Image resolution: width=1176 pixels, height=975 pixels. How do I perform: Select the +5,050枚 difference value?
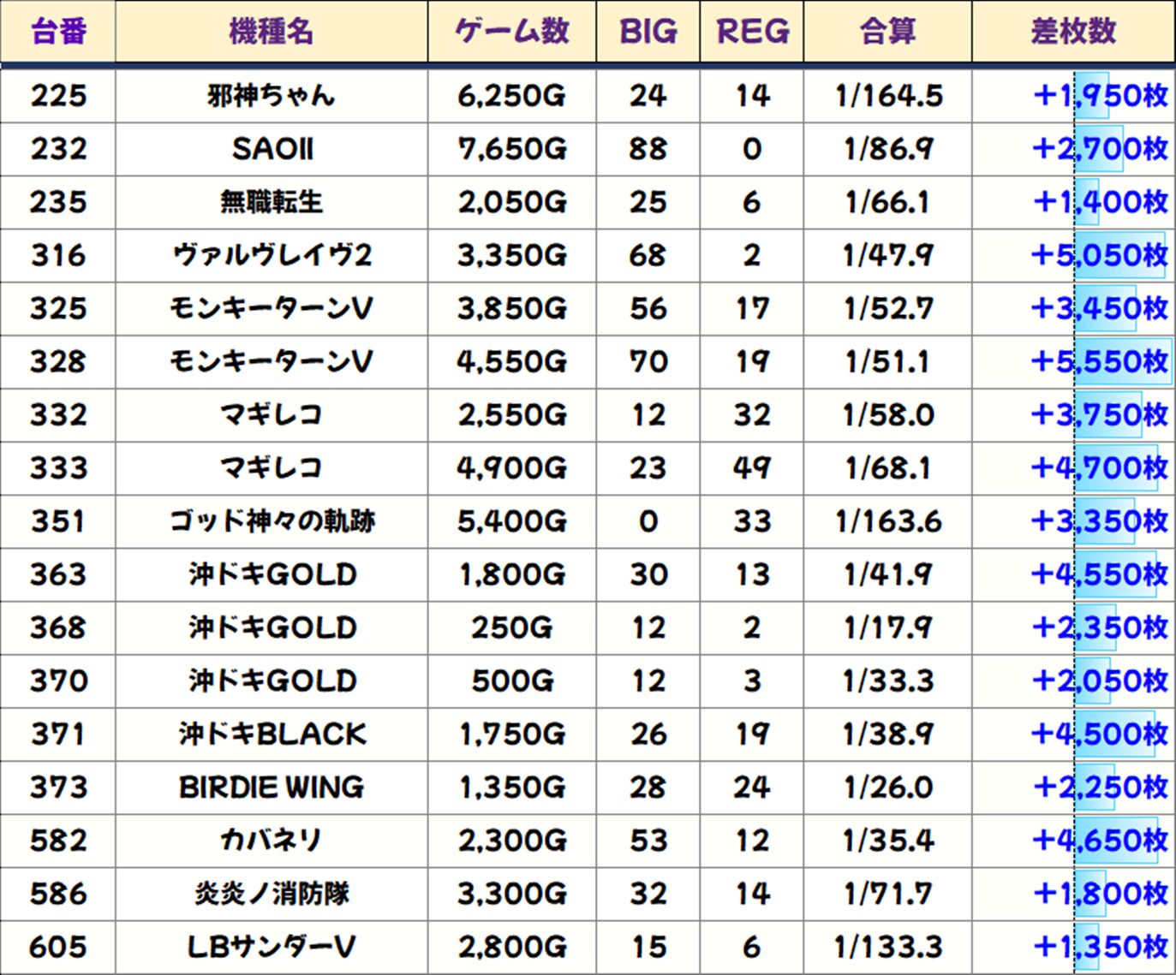[x=1101, y=255]
